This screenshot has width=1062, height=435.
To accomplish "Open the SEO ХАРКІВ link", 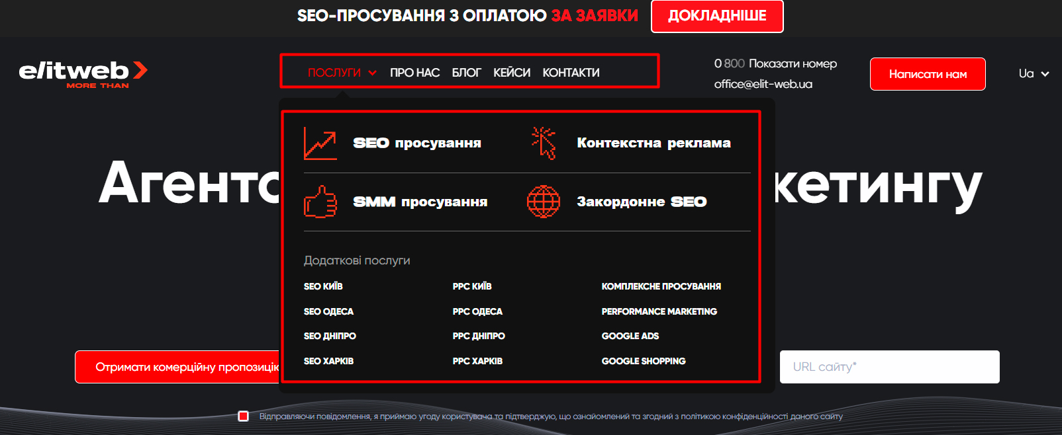I will pos(328,361).
